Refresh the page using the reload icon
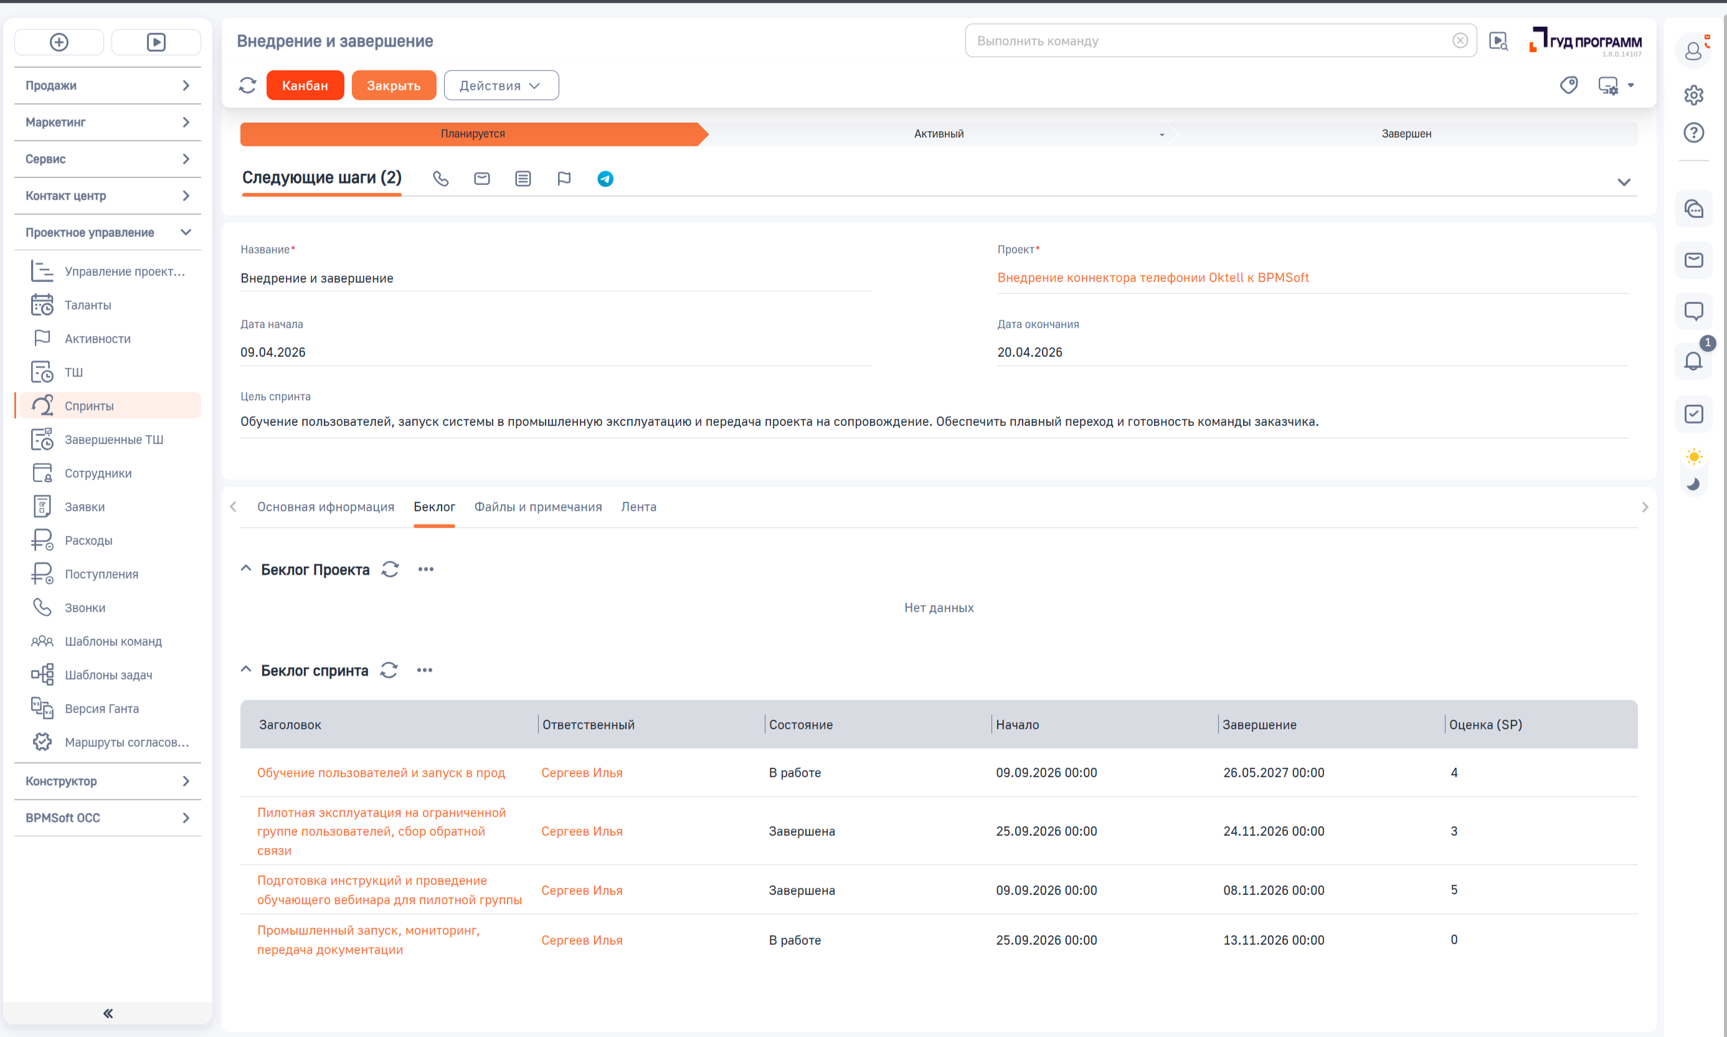This screenshot has width=1727, height=1037. [247, 85]
